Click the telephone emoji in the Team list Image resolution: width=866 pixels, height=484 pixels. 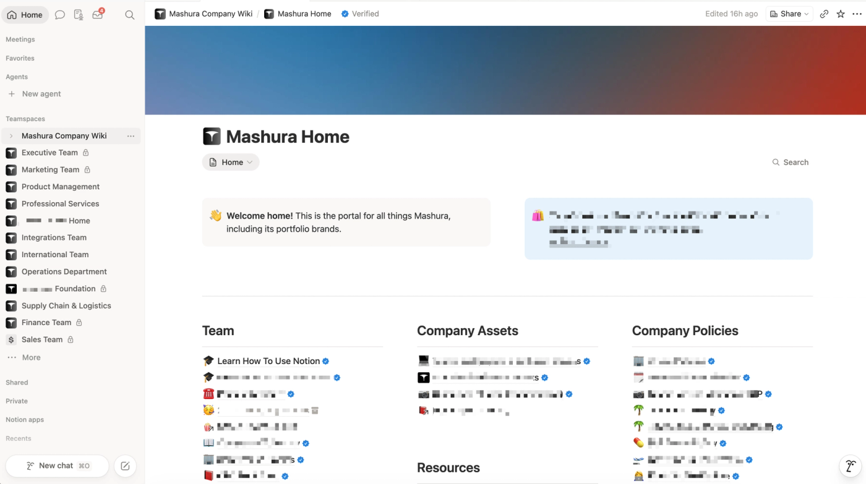pos(208,394)
